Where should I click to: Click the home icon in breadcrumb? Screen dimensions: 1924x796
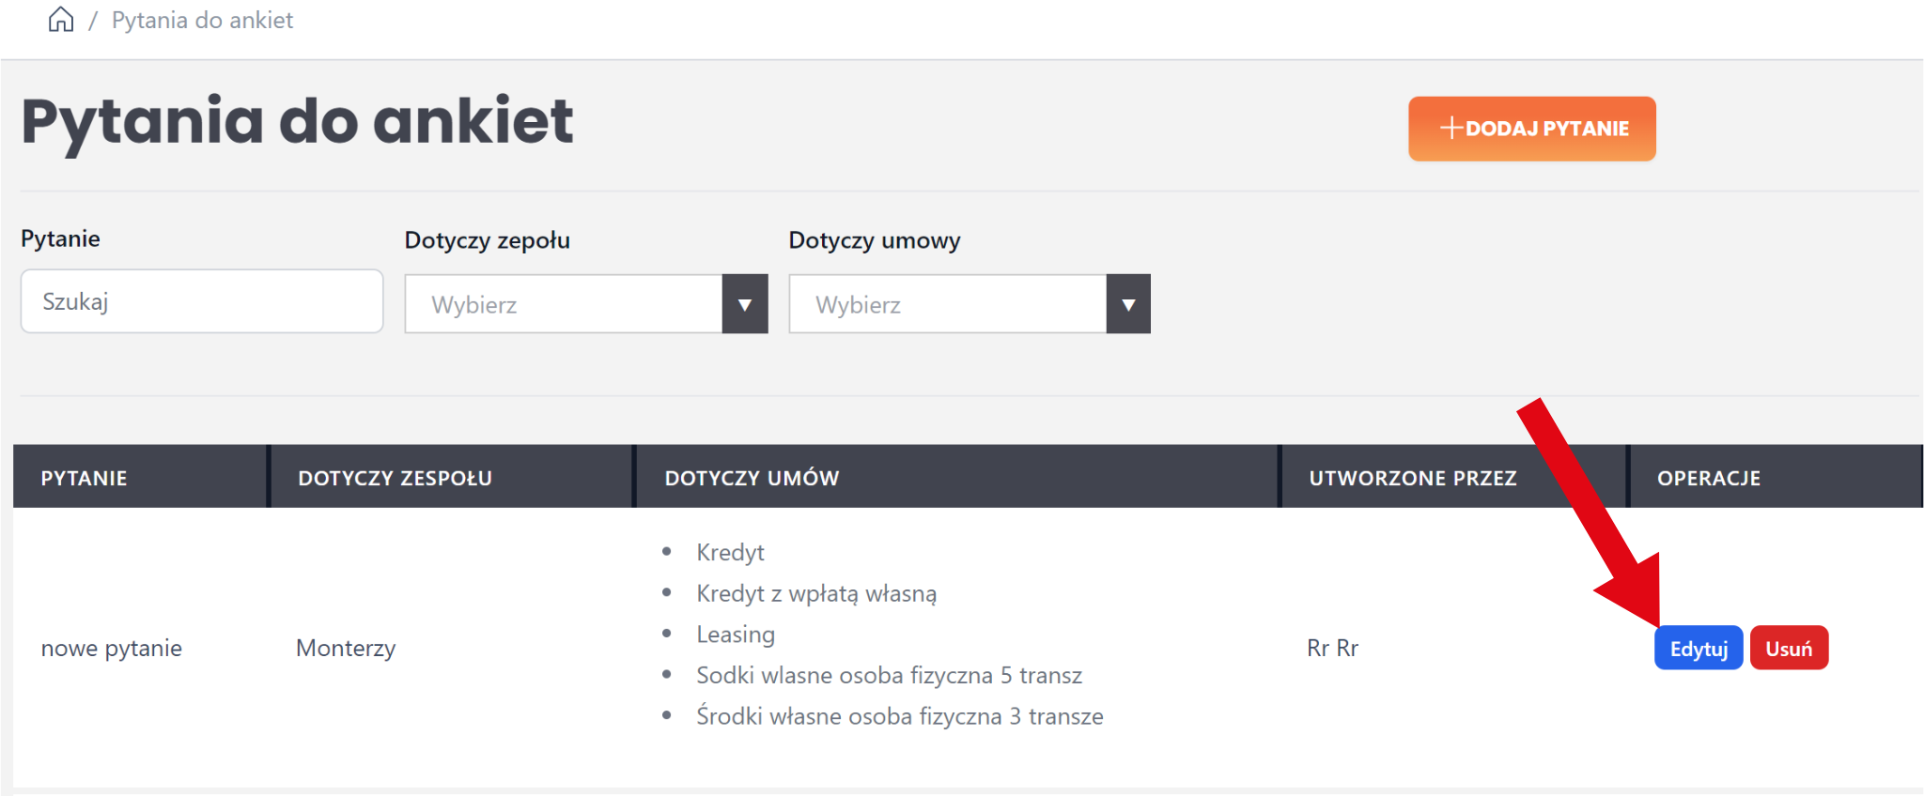point(61,20)
